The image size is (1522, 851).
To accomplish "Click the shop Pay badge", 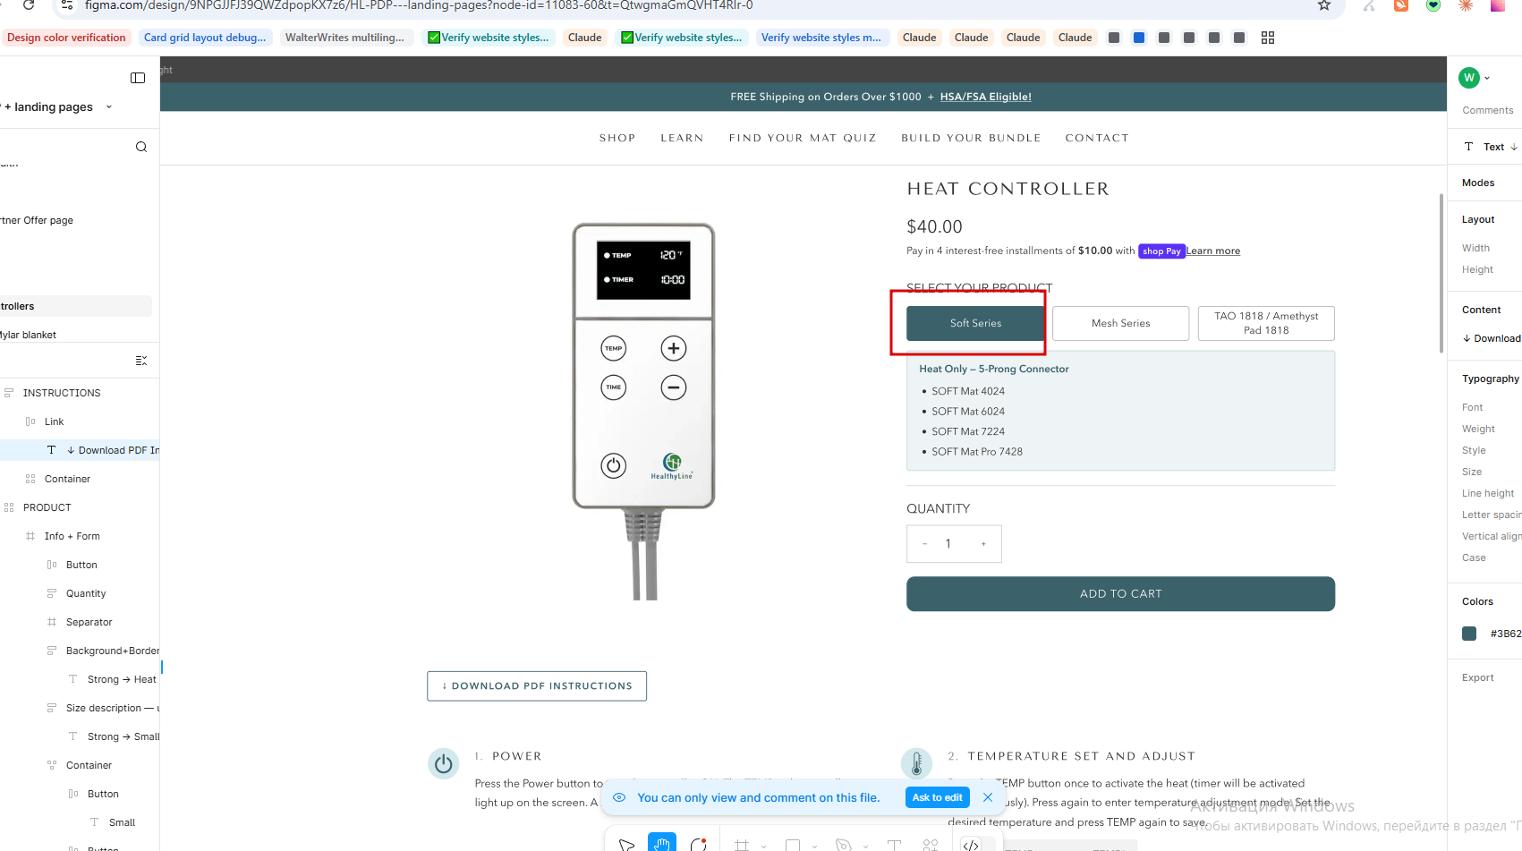I will 1161,251.
